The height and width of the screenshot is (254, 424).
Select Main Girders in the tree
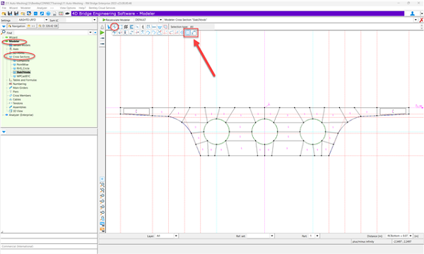pos(20,87)
